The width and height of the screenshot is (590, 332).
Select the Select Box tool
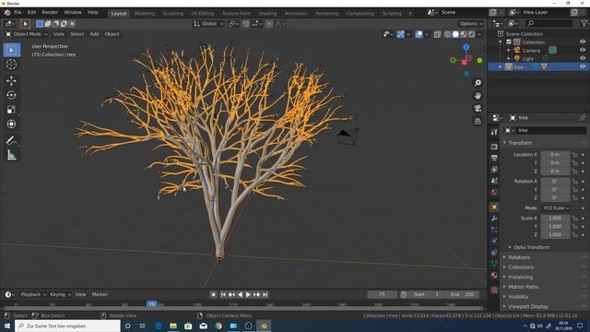(x=12, y=50)
